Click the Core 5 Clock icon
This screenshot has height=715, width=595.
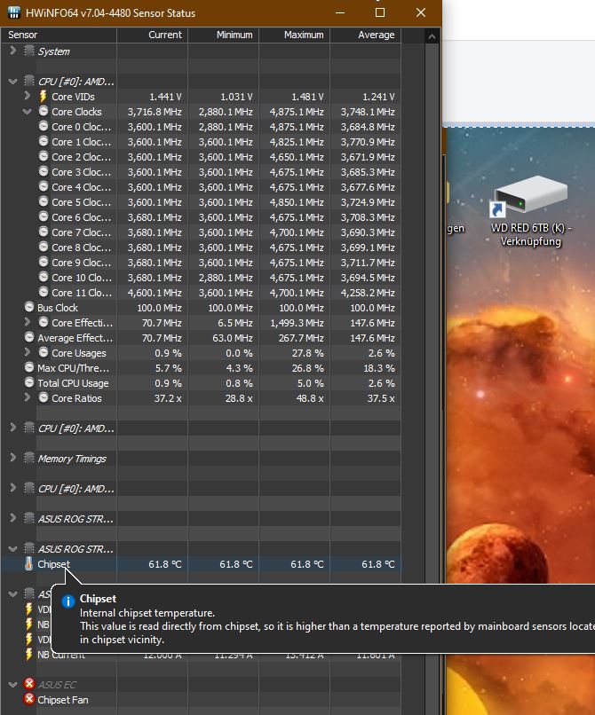pos(44,201)
